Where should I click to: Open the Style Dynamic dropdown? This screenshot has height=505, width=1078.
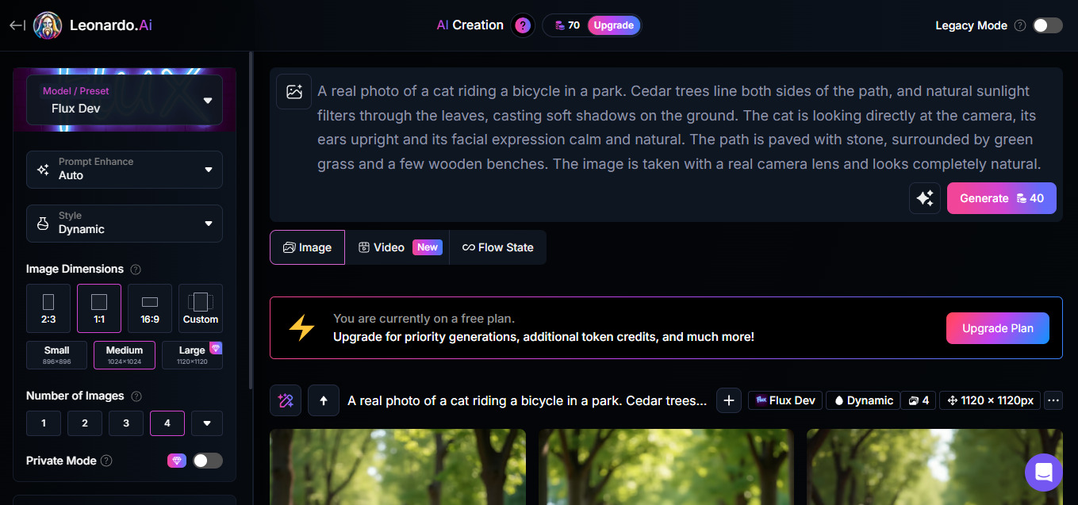(x=125, y=223)
